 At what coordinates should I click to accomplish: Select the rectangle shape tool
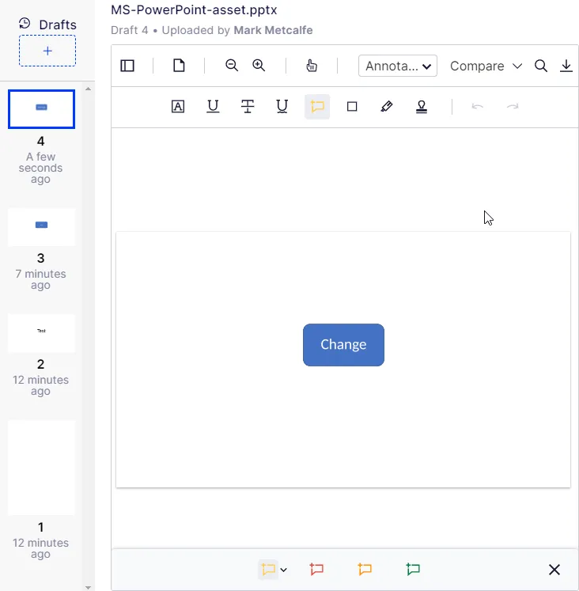[352, 107]
